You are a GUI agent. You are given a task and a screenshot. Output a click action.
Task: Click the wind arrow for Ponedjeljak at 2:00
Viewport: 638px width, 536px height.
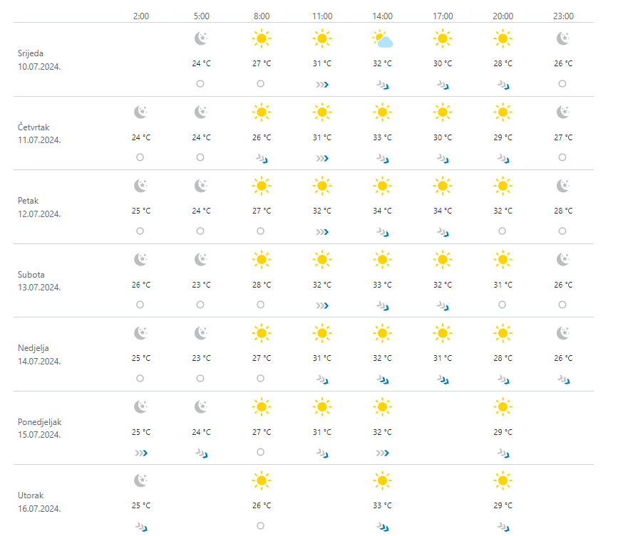click(140, 453)
